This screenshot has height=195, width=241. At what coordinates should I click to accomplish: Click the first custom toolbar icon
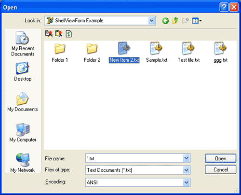point(49,34)
